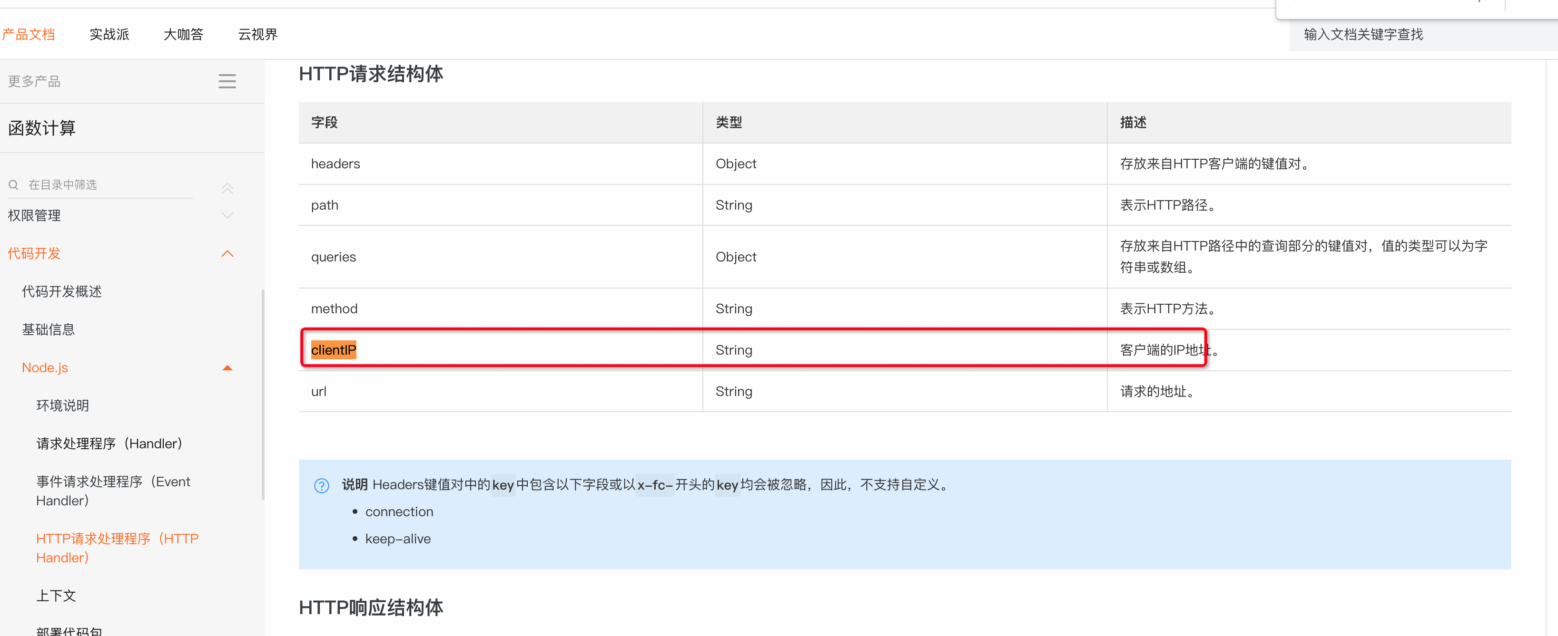Click String type in url row
The height and width of the screenshot is (636, 1558).
click(x=734, y=391)
